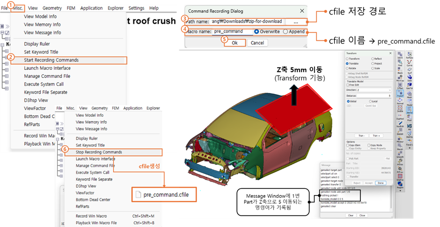Click Start Recording Commands menu entry
The height and width of the screenshot is (227, 440).
tap(51, 60)
